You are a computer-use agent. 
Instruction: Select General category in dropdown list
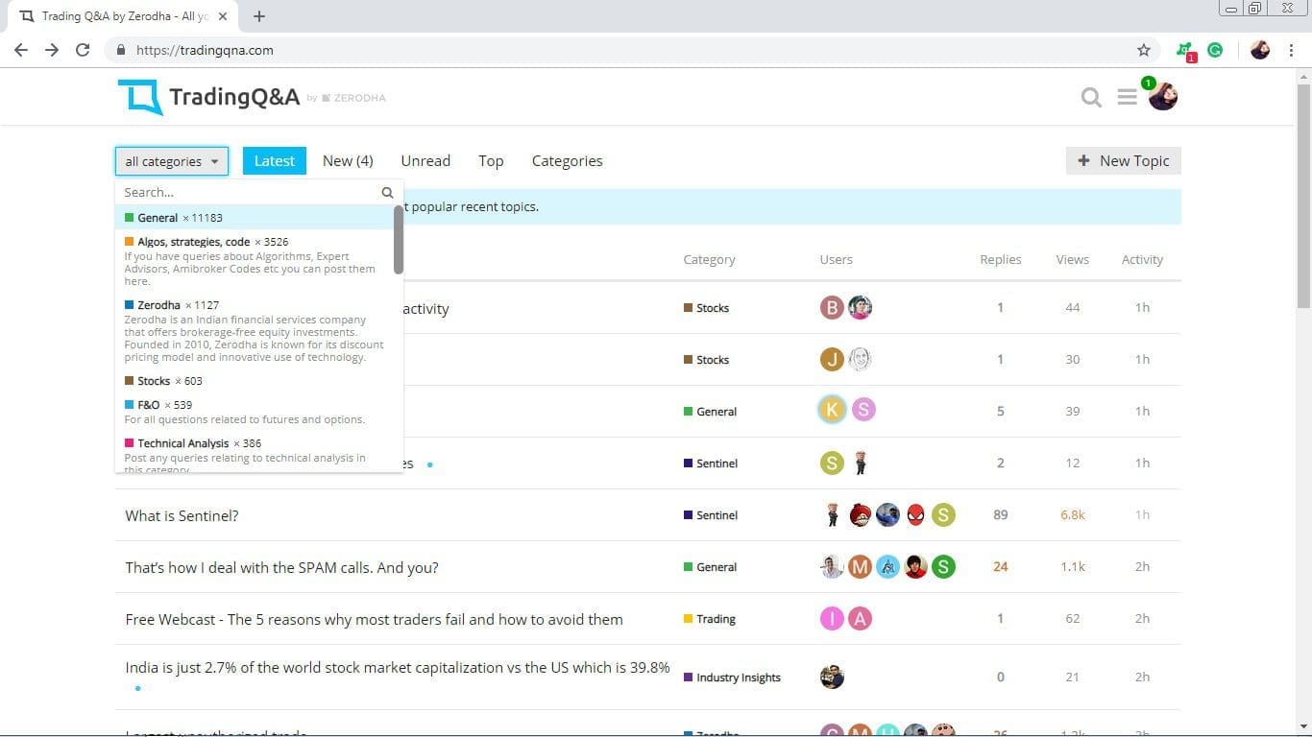[255, 218]
